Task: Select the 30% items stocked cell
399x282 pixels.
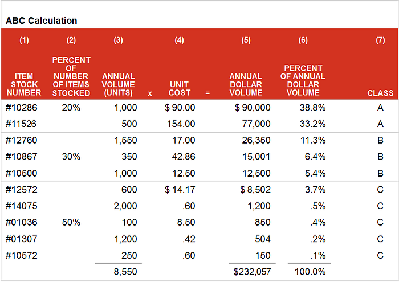Action: pos(71,157)
